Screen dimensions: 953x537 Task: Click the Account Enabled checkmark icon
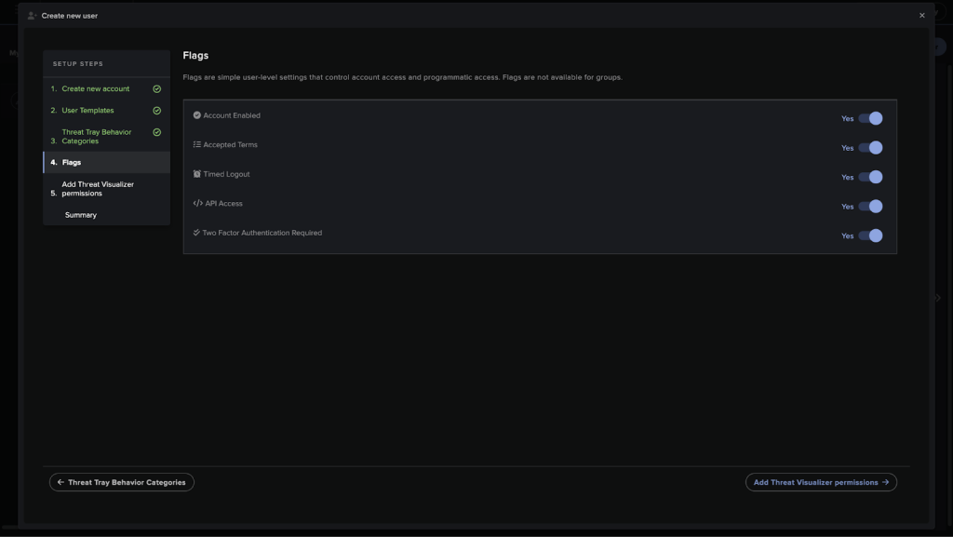tap(197, 114)
